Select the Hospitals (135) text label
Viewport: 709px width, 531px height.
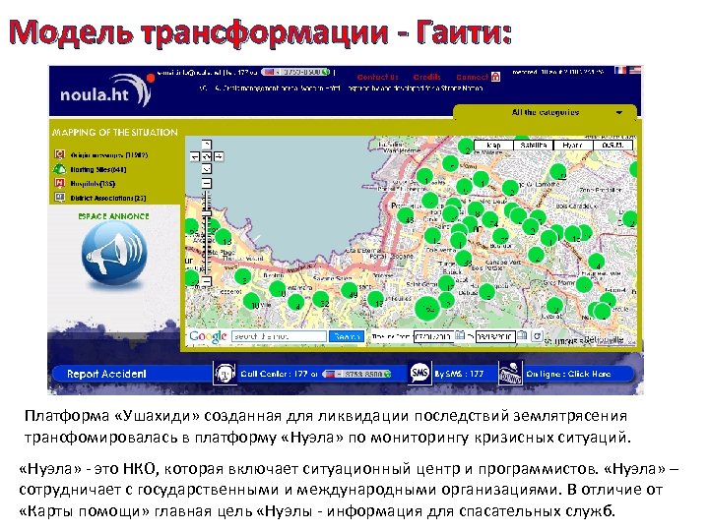93,184
